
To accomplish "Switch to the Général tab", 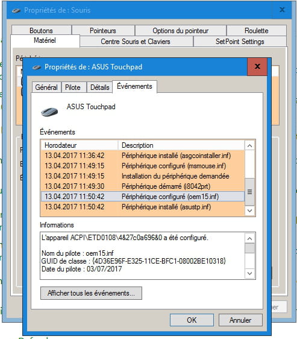I will 46,87.
